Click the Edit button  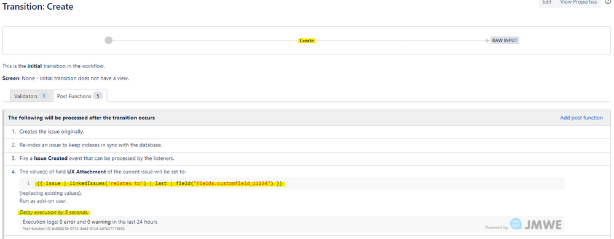click(x=546, y=2)
